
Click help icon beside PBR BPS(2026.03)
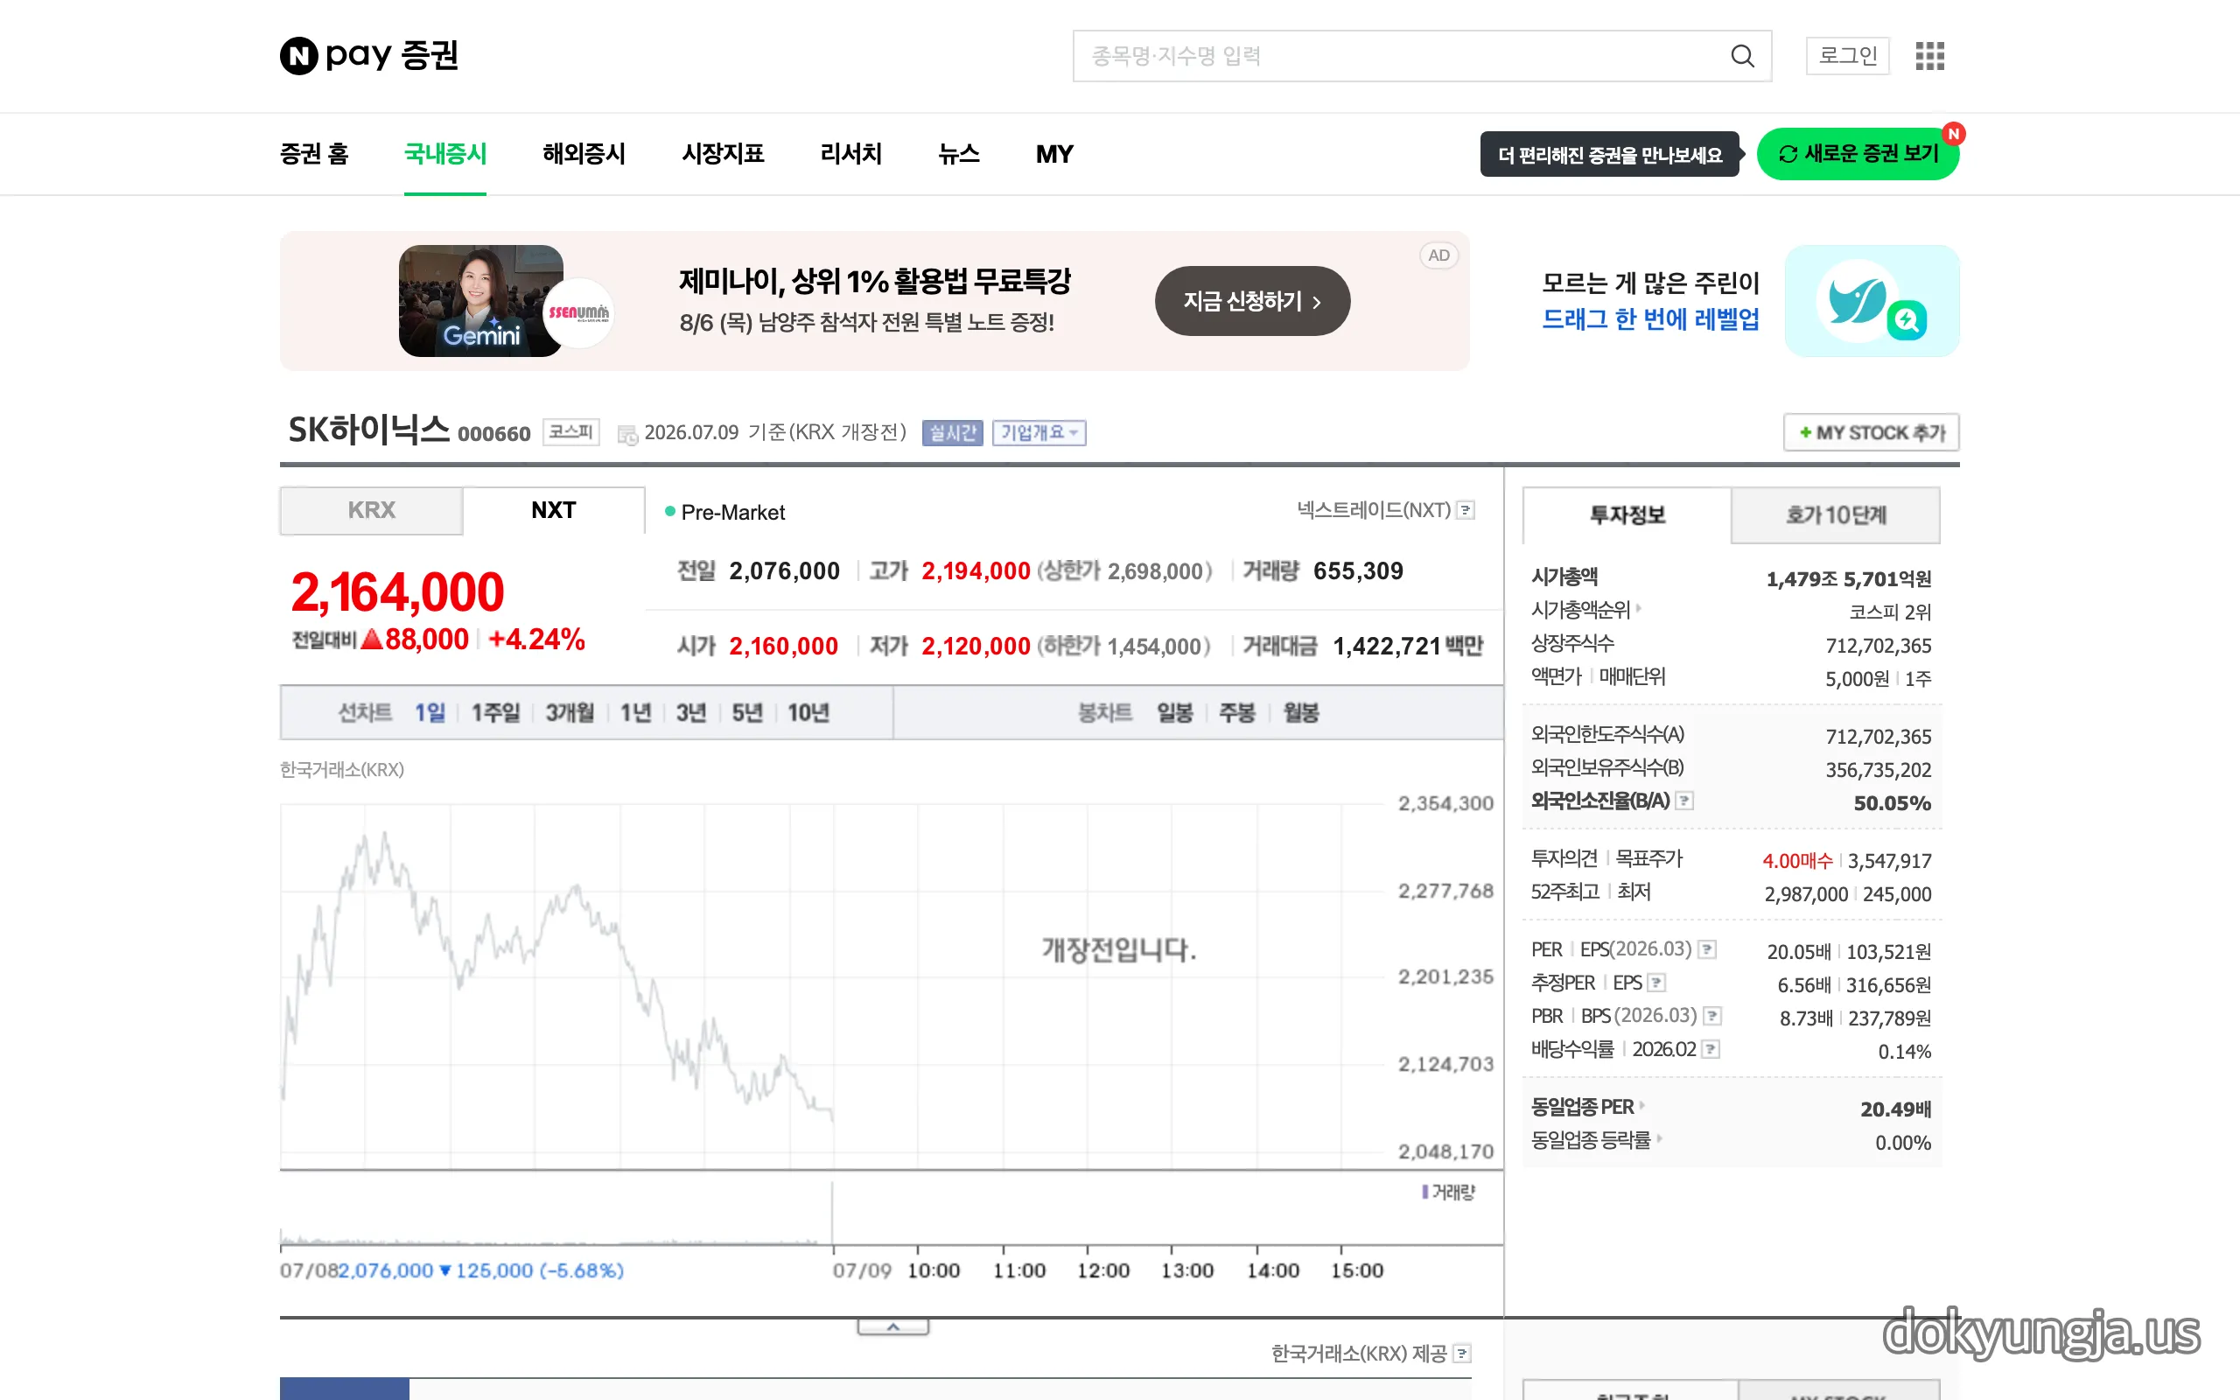(x=1712, y=1016)
